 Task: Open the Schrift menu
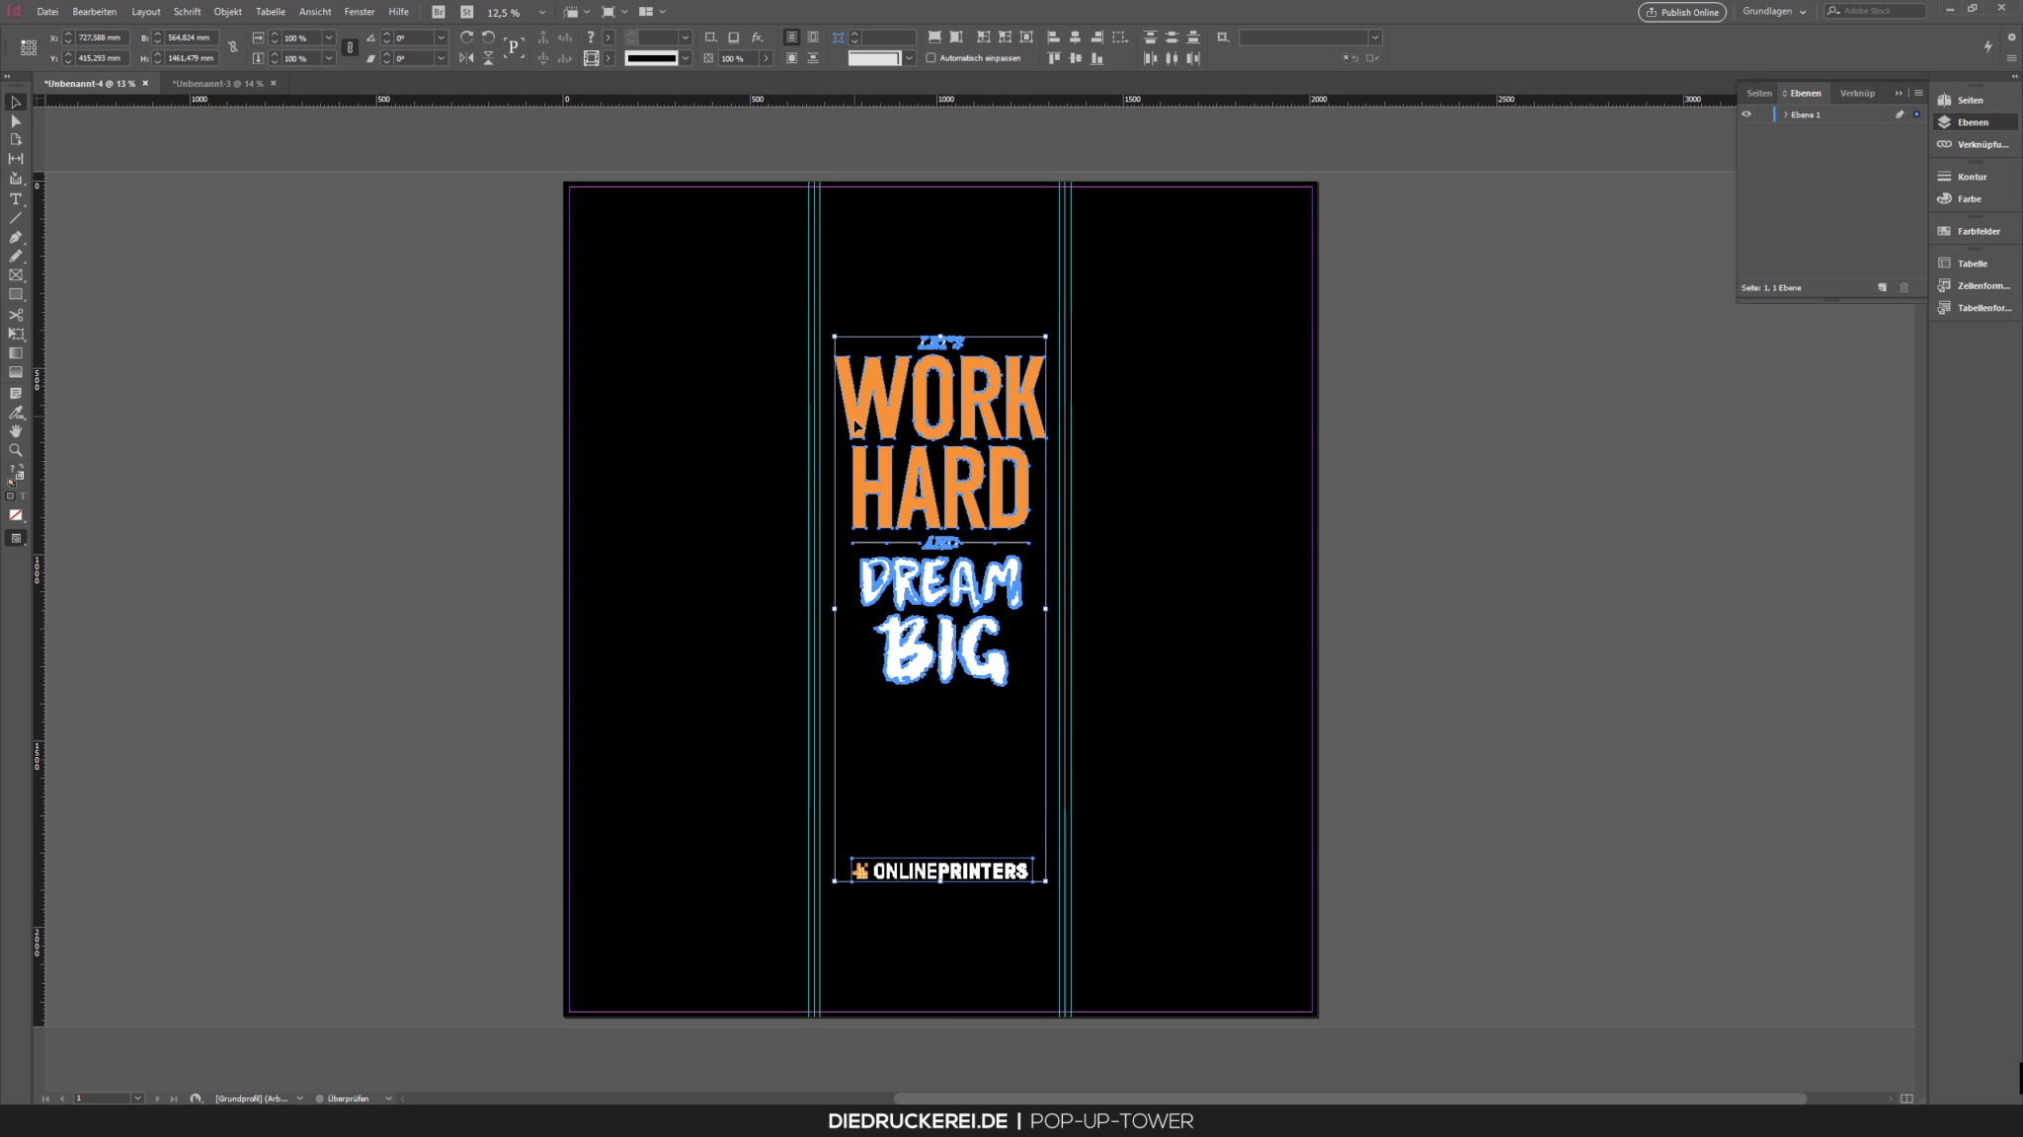click(x=187, y=12)
